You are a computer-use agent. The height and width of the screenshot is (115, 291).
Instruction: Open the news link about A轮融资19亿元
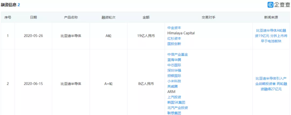271,36
